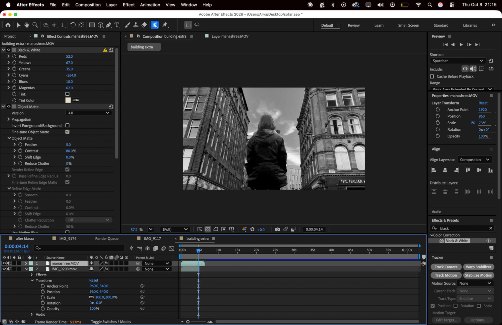Select the Hand tool in toolbar
Viewport: 502px width, 325px height.
click(x=27, y=25)
